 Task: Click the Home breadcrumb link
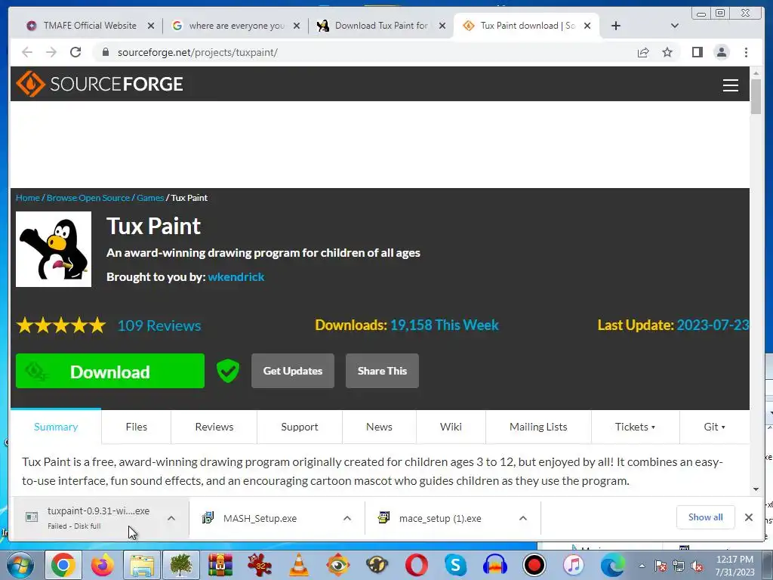click(x=28, y=198)
